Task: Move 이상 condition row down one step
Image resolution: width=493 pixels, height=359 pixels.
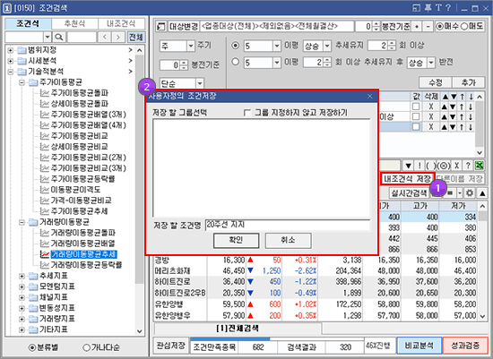Action: tap(454, 117)
